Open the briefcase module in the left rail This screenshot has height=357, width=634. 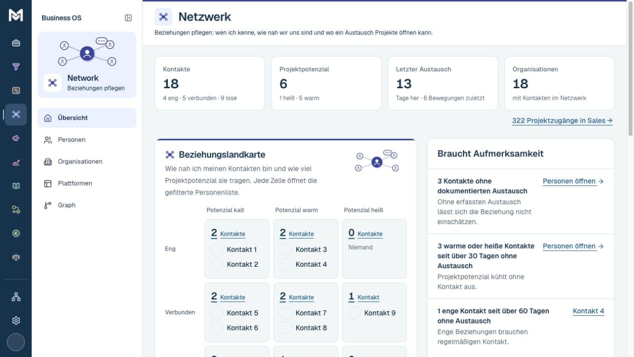[x=16, y=43]
